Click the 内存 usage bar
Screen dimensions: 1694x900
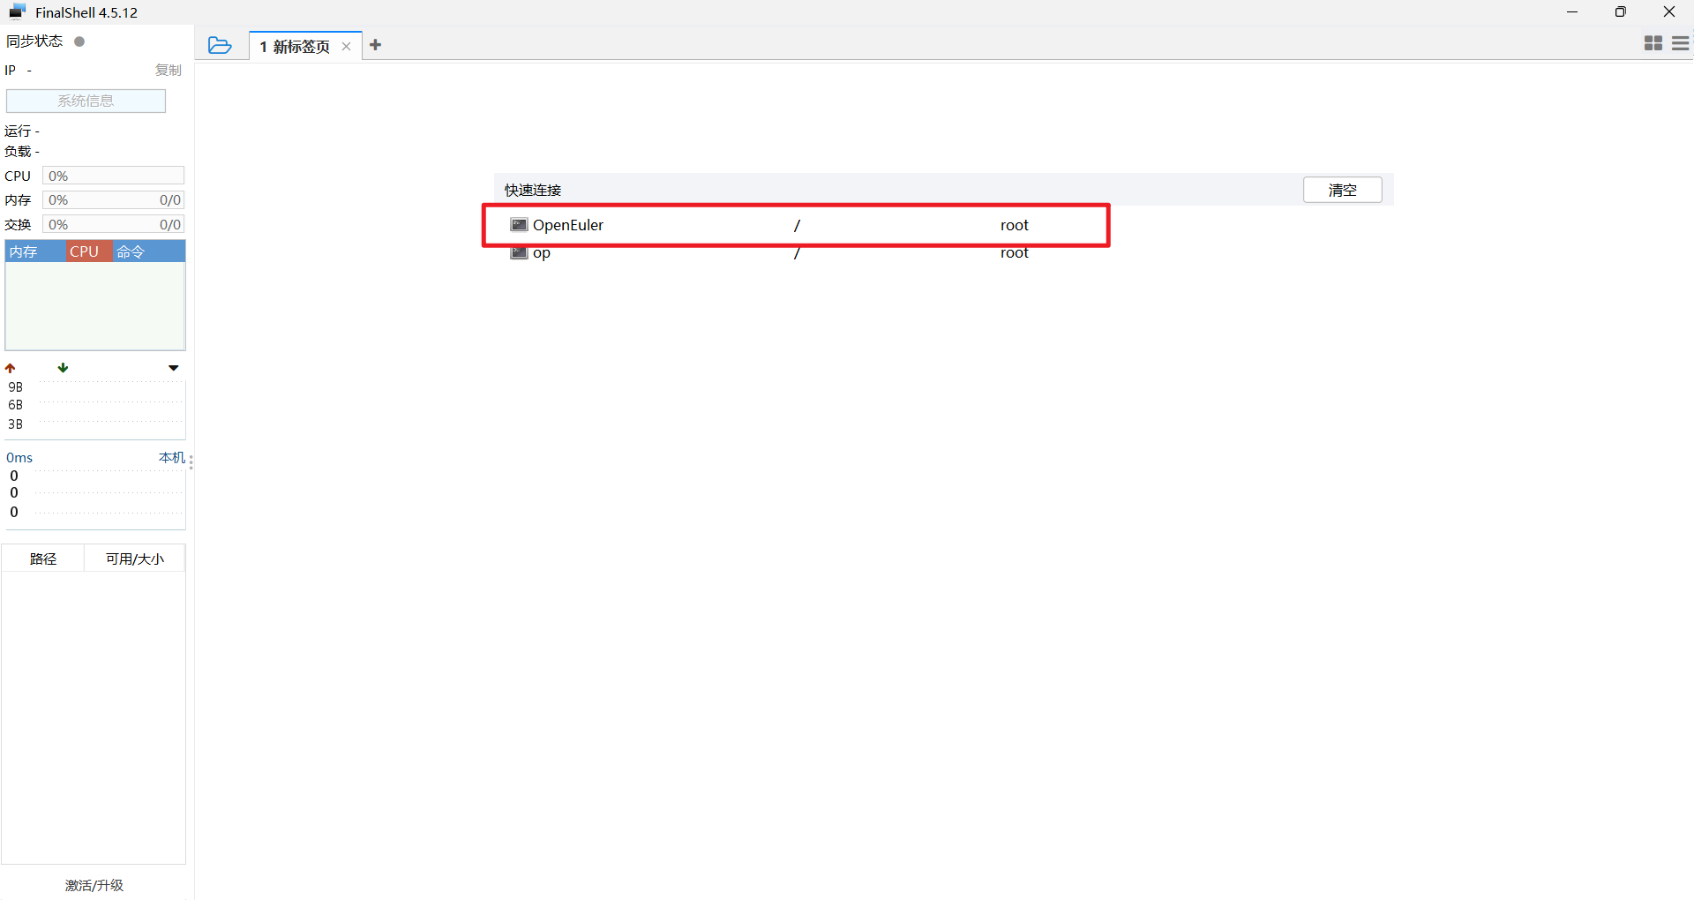pos(113,200)
